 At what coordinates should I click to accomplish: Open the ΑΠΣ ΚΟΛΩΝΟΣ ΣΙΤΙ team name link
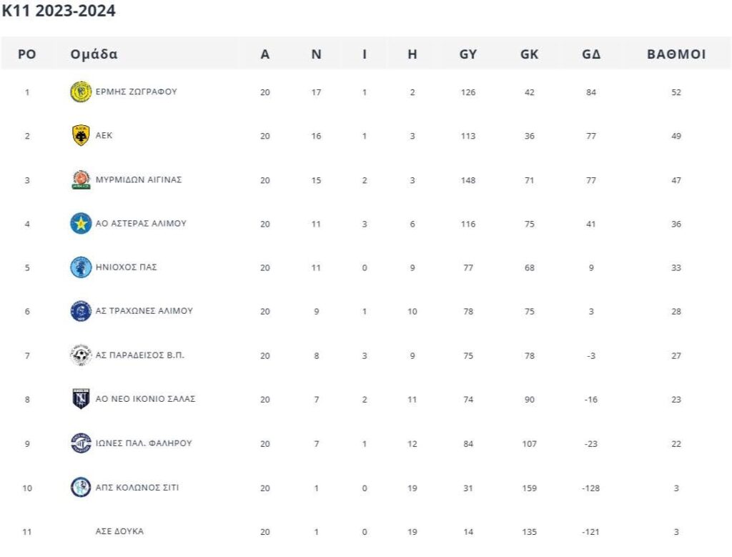tap(137, 488)
